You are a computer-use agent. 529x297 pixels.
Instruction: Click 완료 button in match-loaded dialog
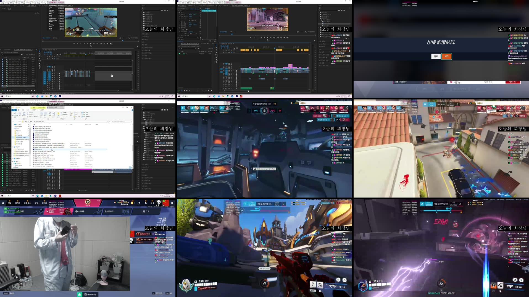click(x=436, y=56)
